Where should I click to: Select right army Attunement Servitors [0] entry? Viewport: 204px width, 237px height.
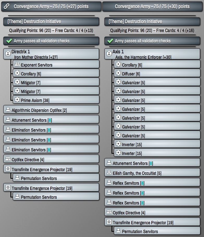click(152, 163)
